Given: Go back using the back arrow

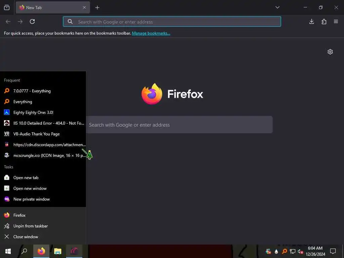Looking at the screenshot, I should 8,21.
